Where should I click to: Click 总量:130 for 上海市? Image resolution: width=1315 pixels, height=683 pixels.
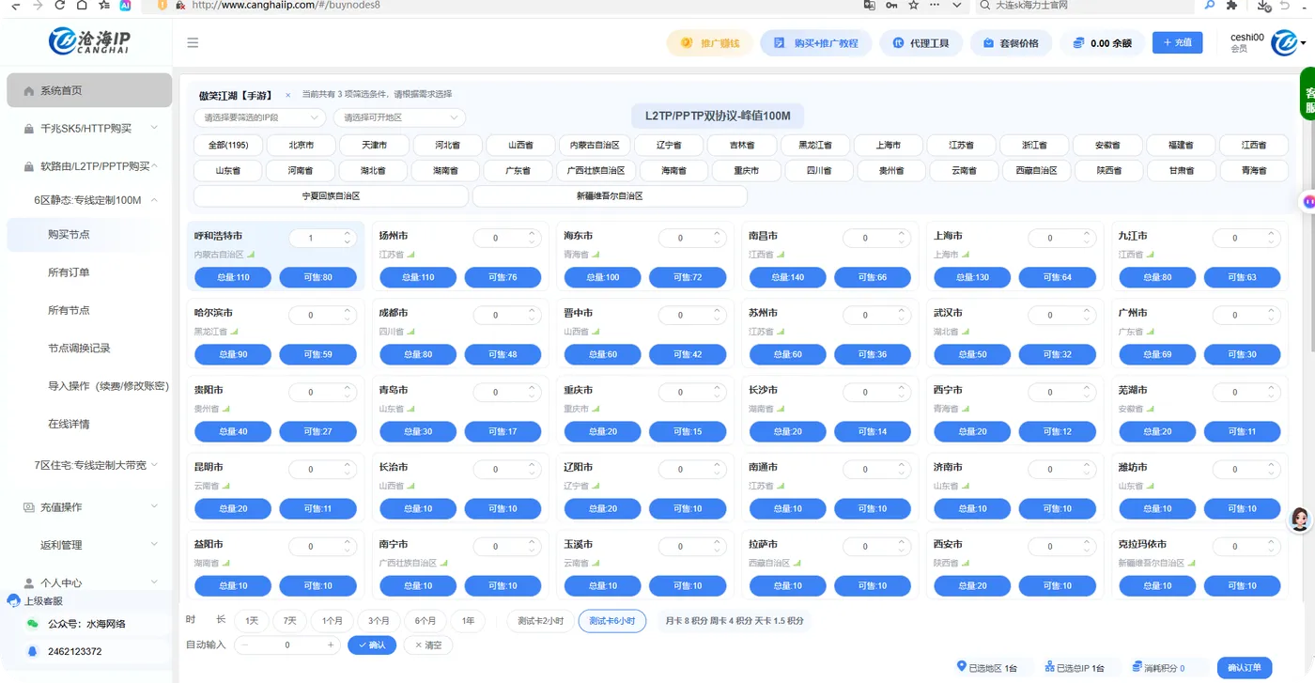[972, 277]
